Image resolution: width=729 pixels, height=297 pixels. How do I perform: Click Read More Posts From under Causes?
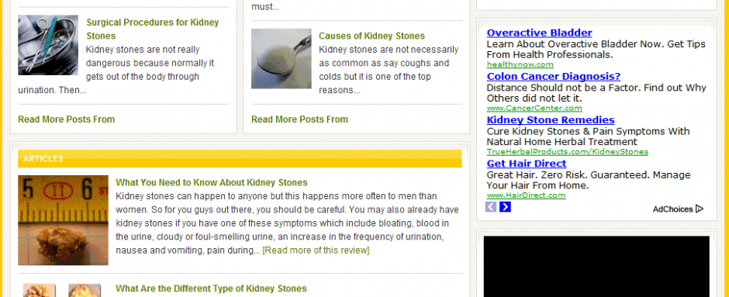pos(299,119)
